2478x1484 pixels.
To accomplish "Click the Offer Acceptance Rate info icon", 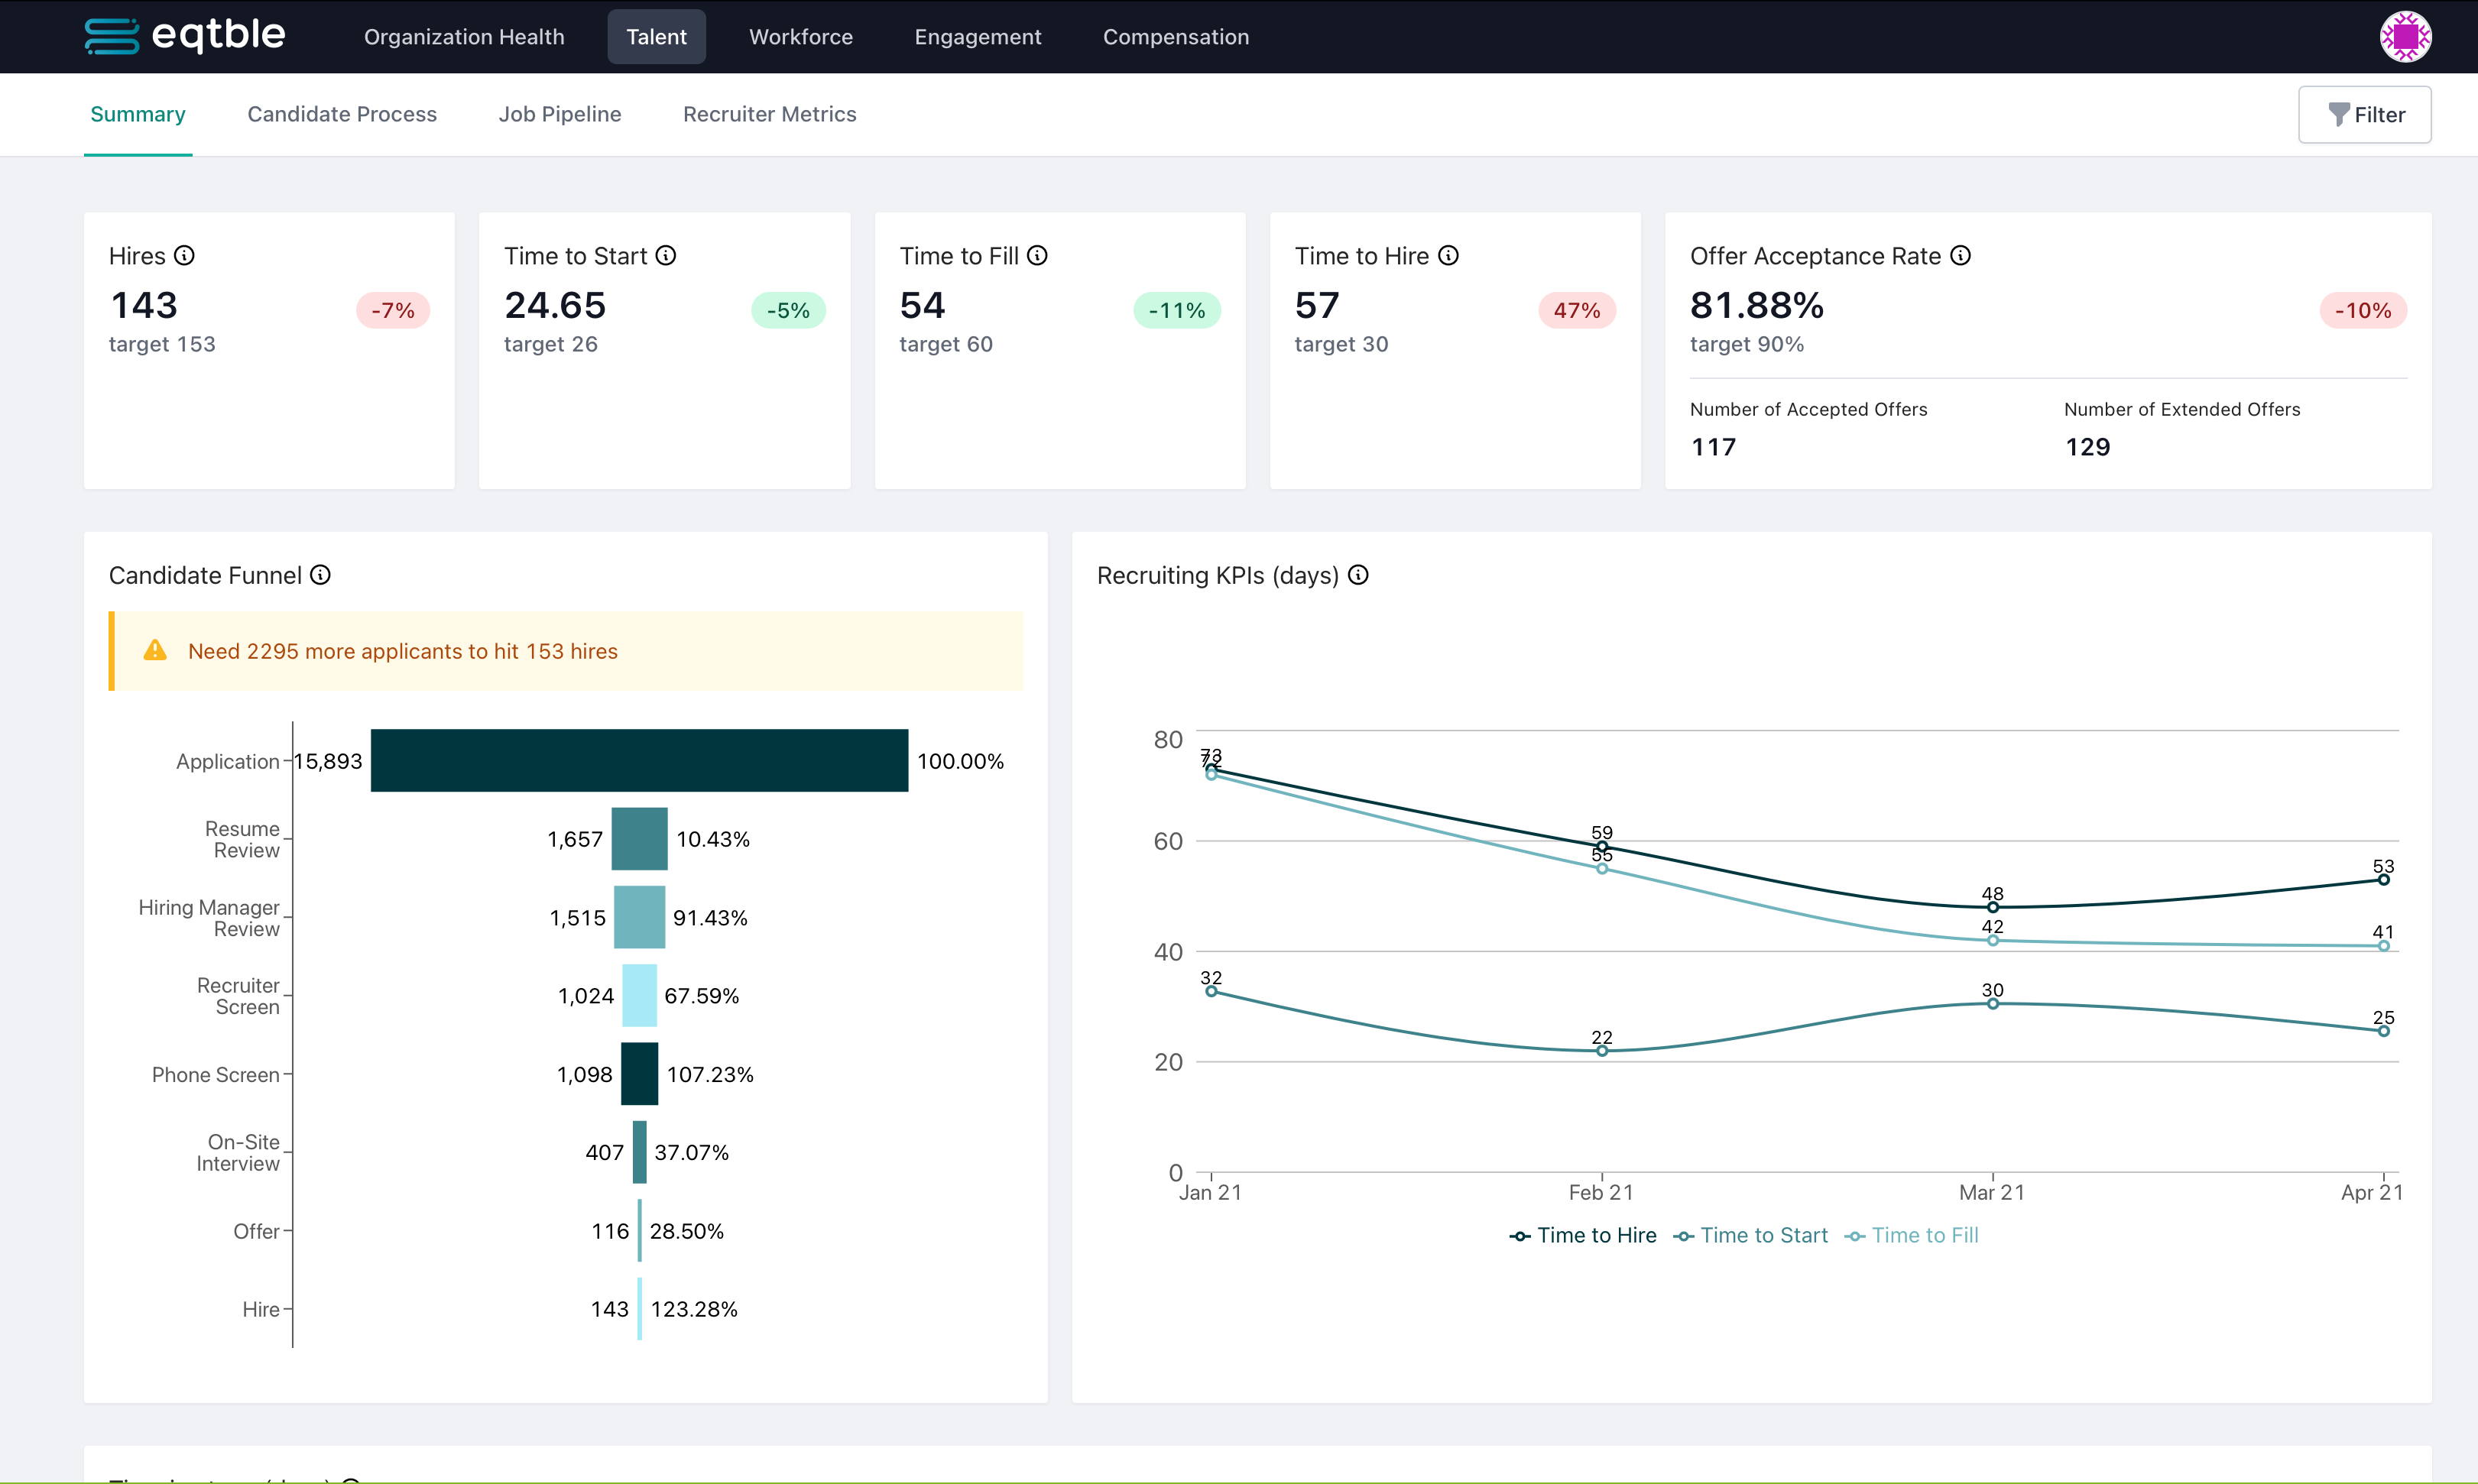I will click(1960, 256).
